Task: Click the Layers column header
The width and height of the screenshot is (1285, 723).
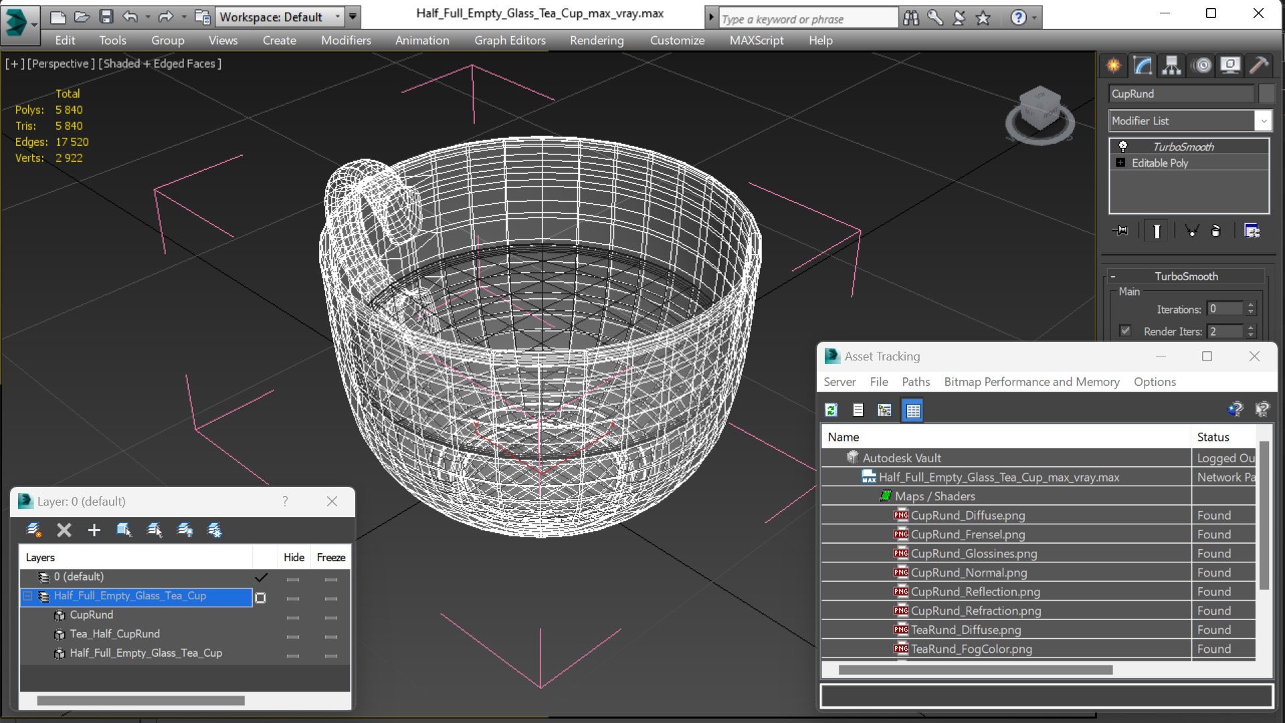Action: pyautogui.click(x=136, y=557)
